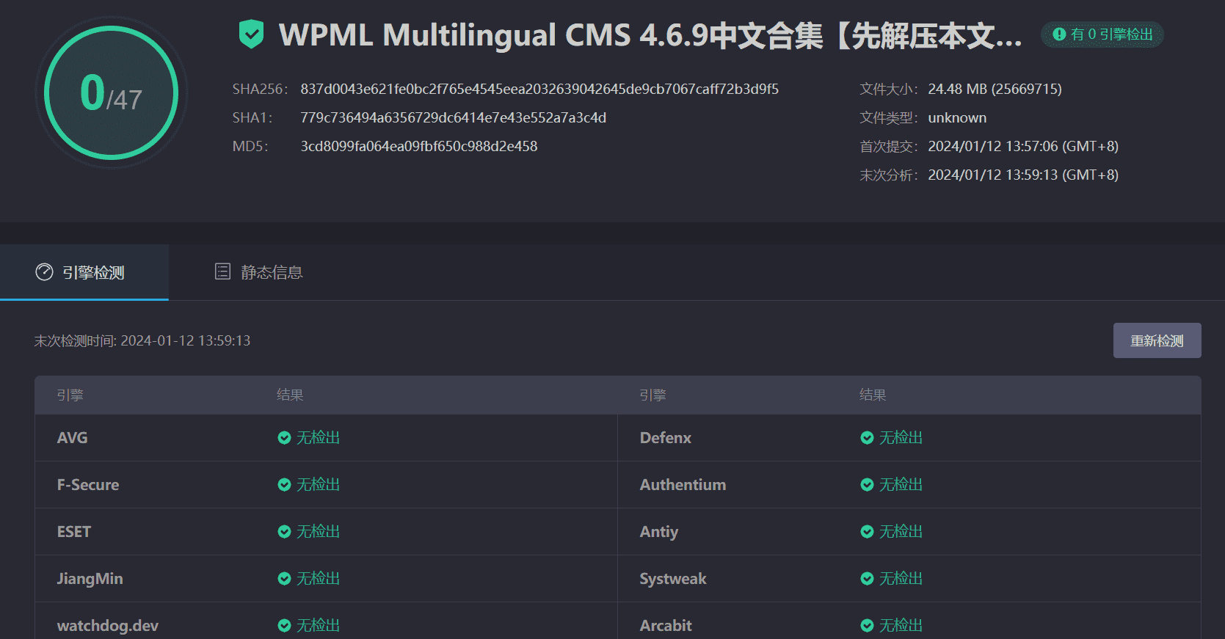This screenshot has width=1225, height=639.
Task: Click the left 结果 column header
Action: click(x=290, y=395)
